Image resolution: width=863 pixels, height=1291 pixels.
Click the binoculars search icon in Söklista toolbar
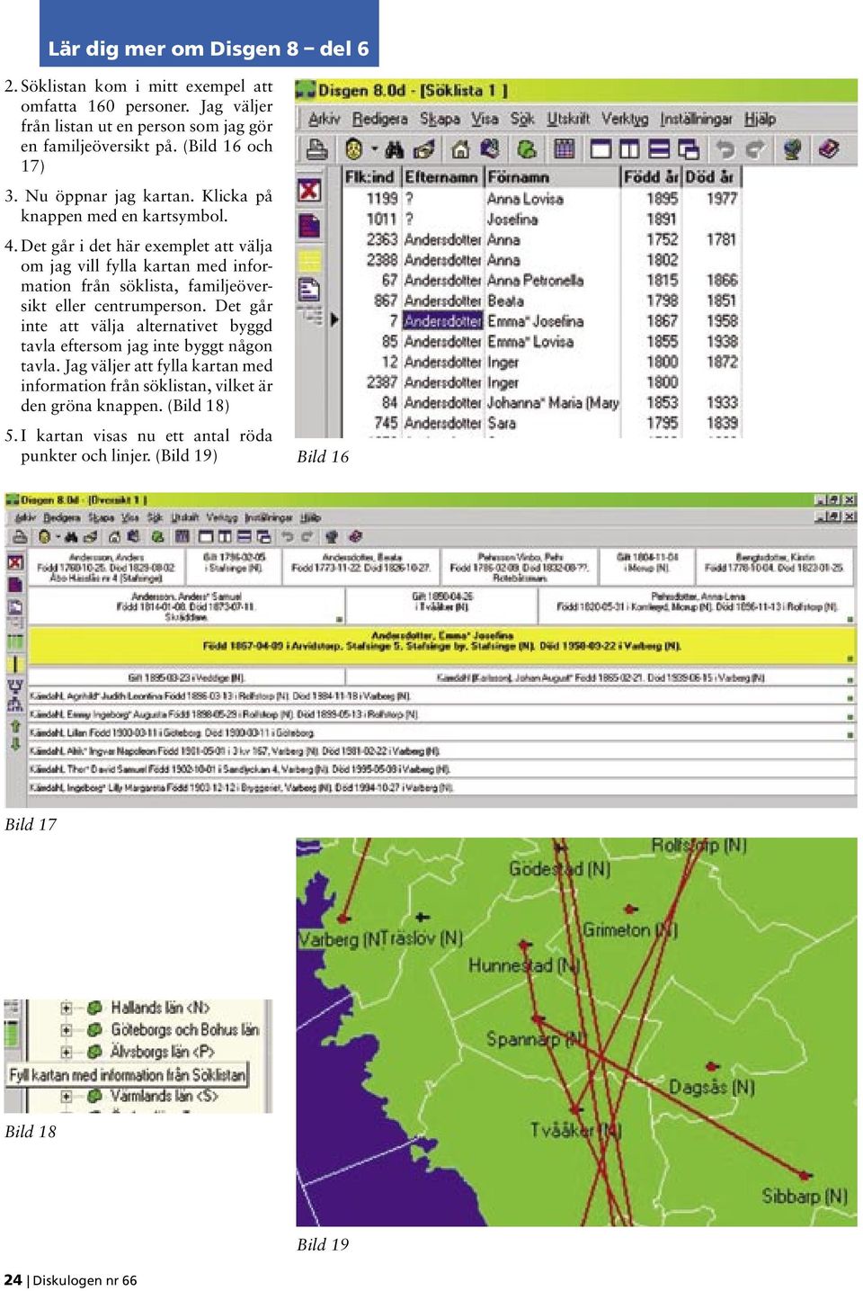[x=395, y=149]
